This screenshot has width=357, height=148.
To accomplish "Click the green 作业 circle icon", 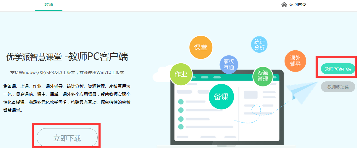I will point(181,74).
